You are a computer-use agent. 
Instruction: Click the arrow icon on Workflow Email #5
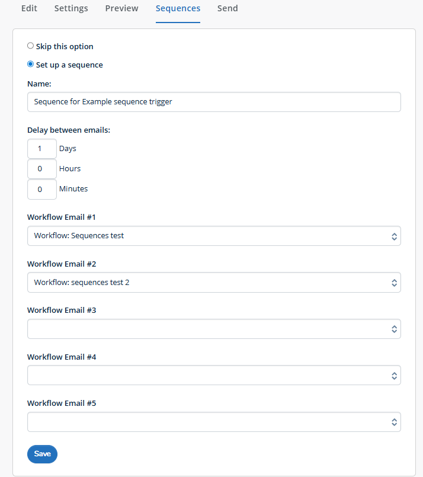(x=394, y=422)
